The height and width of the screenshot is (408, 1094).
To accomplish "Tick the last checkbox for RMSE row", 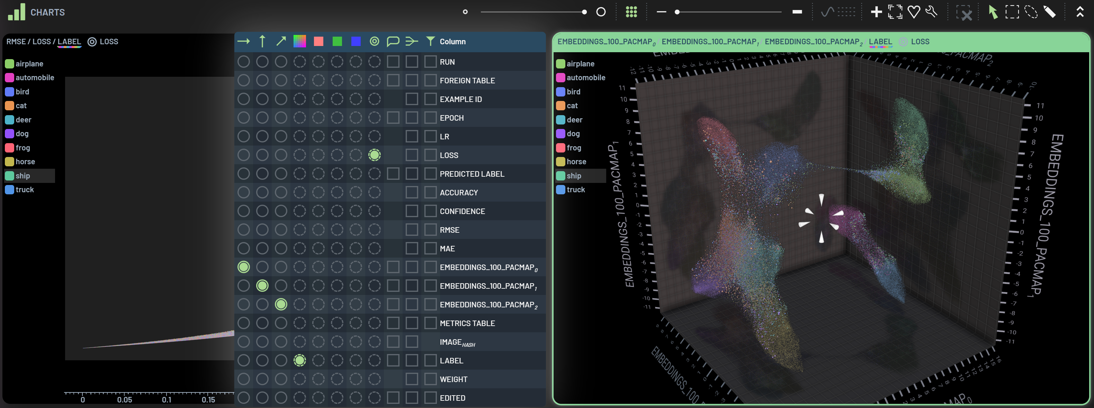I will [430, 230].
